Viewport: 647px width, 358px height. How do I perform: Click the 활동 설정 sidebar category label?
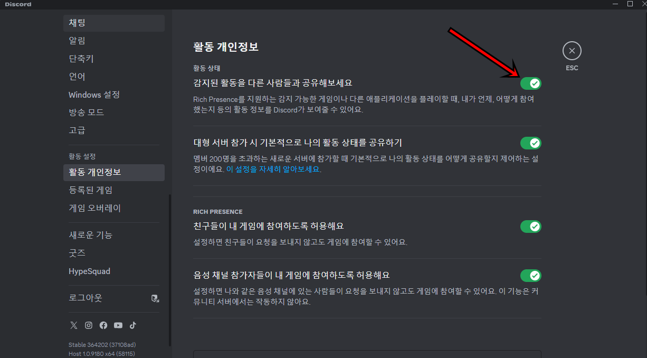point(82,156)
